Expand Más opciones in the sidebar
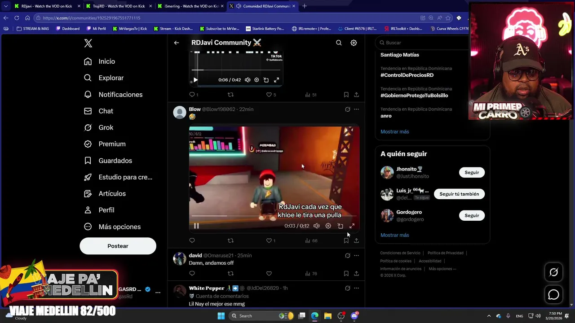This screenshot has width=575, height=323. coord(112,227)
